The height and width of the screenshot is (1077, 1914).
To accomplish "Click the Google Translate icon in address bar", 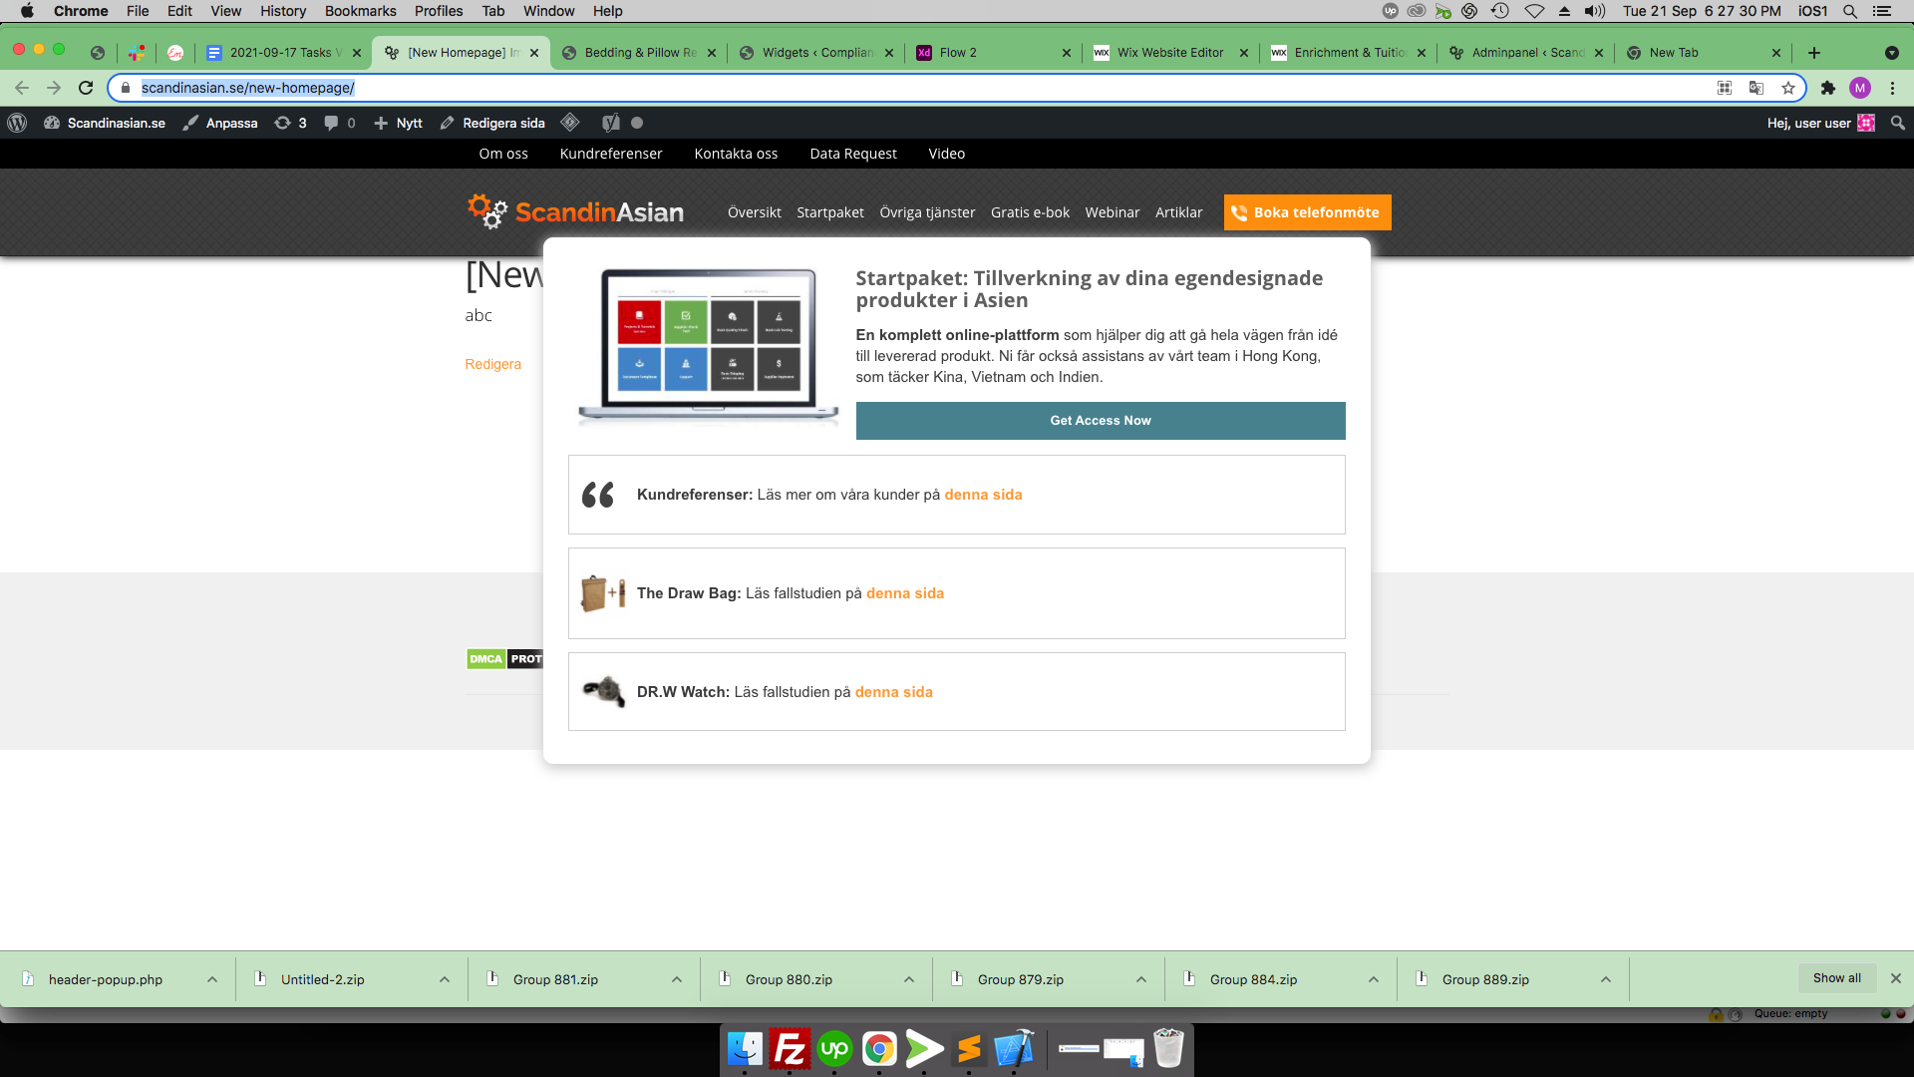I will (x=1756, y=88).
